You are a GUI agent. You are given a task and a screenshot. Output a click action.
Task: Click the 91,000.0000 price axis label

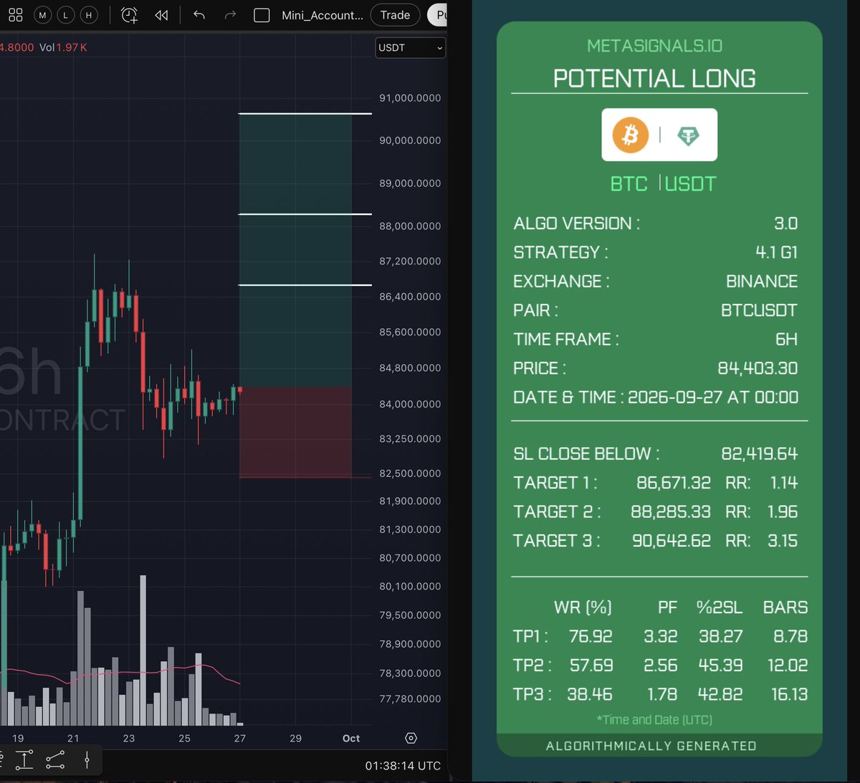click(410, 98)
